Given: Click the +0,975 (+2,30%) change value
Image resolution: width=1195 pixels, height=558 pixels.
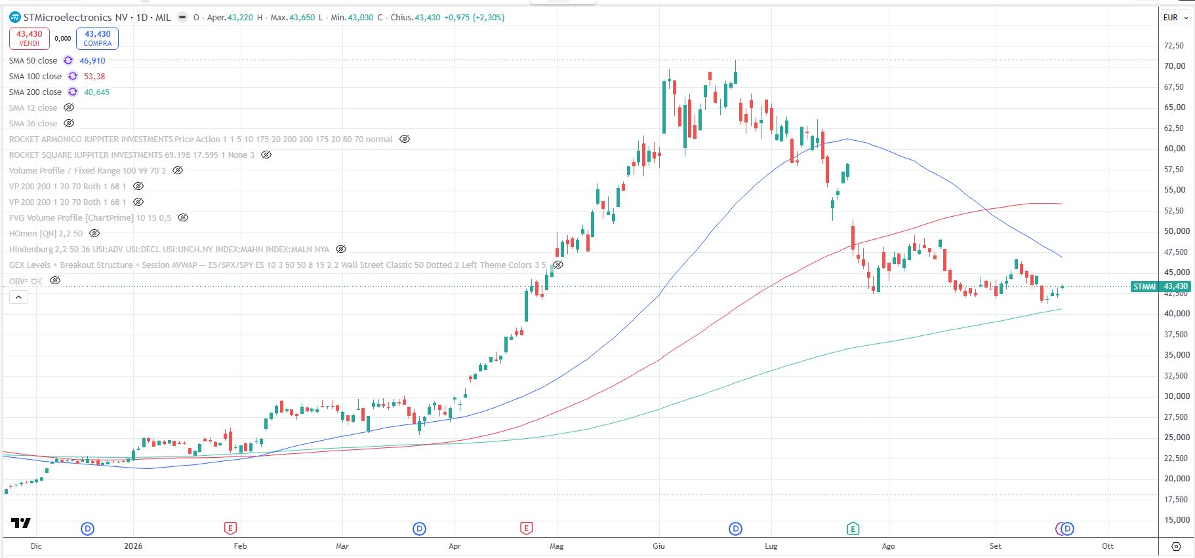Looking at the screenshot, I should [x=474, y=18].
